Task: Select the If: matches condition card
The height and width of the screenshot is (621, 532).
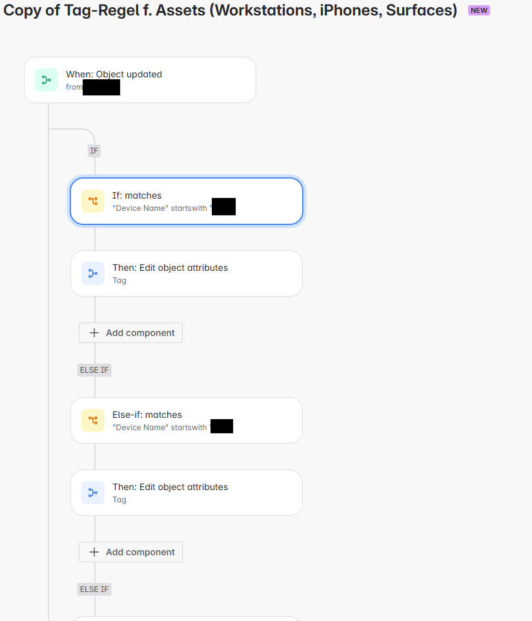Action: tap(186, 201)
